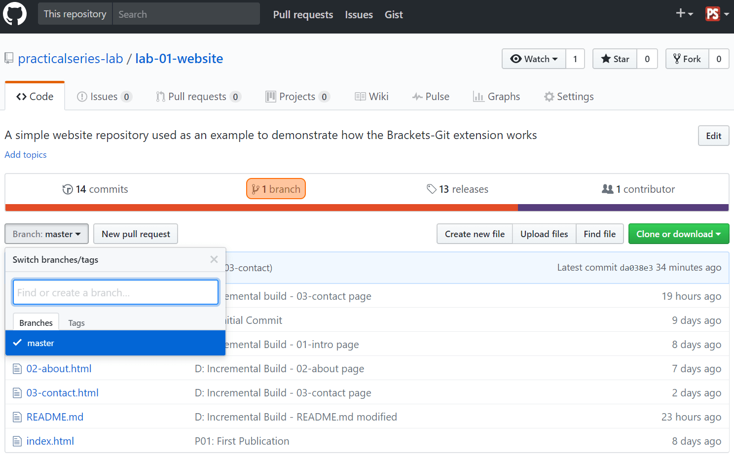Open file 03-contact.html
734x458 pixels.
63,392
